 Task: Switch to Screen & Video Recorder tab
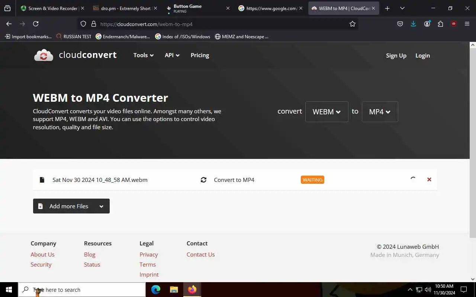pyautogui.click(x=48, y=8)
